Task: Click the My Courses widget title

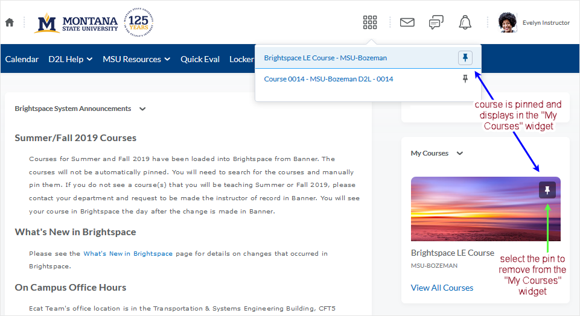Action: [430, 153]
